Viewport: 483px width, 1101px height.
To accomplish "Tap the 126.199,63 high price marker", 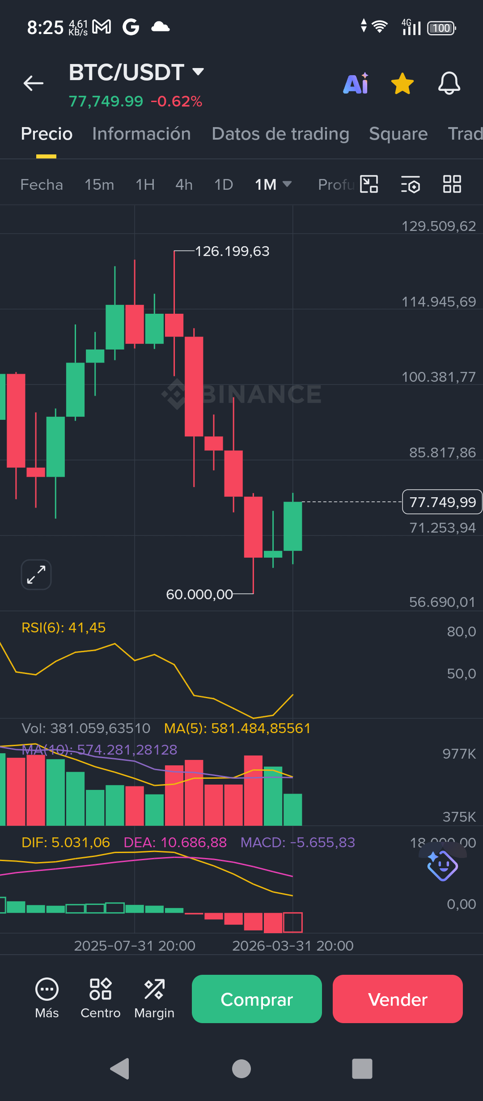I will pos(232,251).
